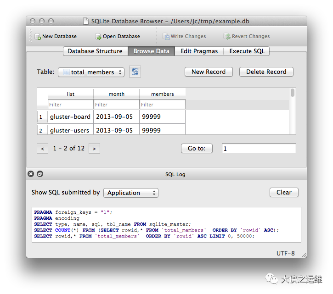Viewport: 333px width, 294px height.
Task: Click the document icon in the title bar
Action: pyautogui.click(x=86, y=21)
